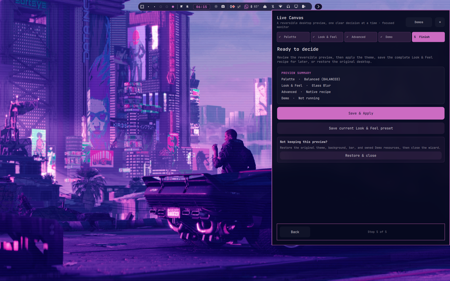Expand the bar with the chevron arrow button

(x=318, y=6)
